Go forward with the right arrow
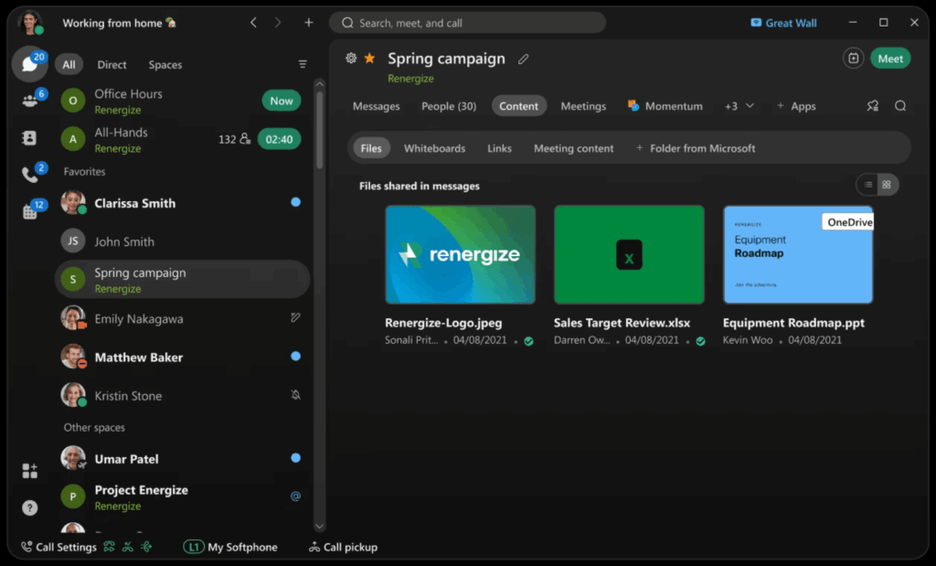This screenshot has height=566, width=936. click(278, 23)
